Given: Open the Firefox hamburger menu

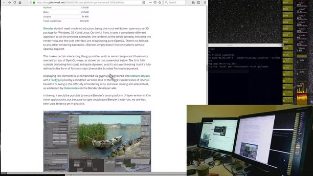Looking at the screenshot, I should pyautogui.click(x=205, y=2).
